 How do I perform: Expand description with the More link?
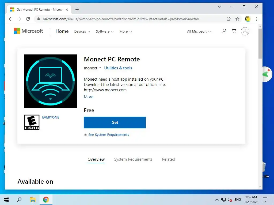[x=88, y=97]
